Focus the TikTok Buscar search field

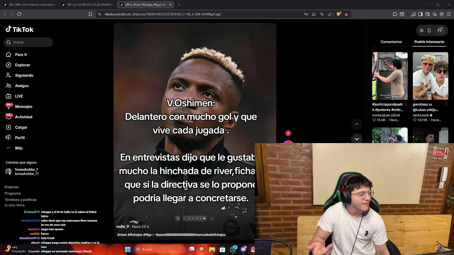pos(28,42)
